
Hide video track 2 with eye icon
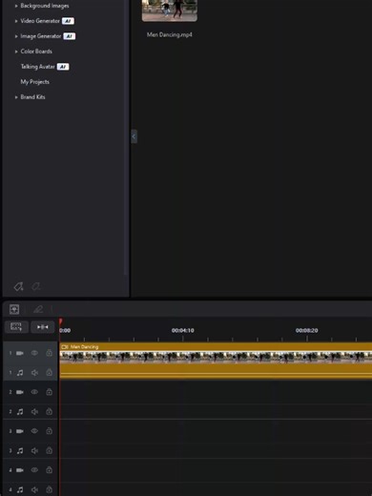tap(34, 392)
